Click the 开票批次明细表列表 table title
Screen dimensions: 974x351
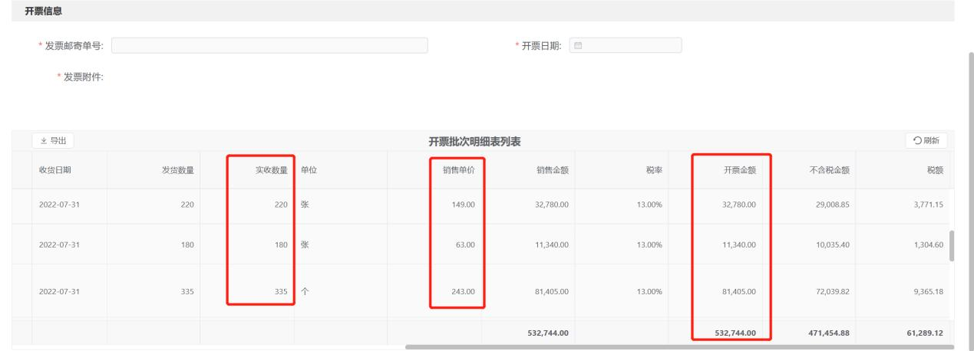(x=475, y=141)
